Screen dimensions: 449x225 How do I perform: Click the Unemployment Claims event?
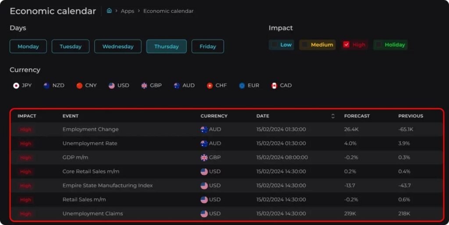tap(93, 214)
